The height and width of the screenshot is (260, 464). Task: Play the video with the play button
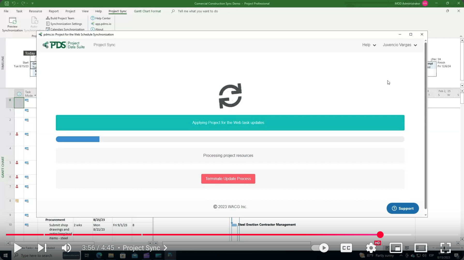pos(18,248)
